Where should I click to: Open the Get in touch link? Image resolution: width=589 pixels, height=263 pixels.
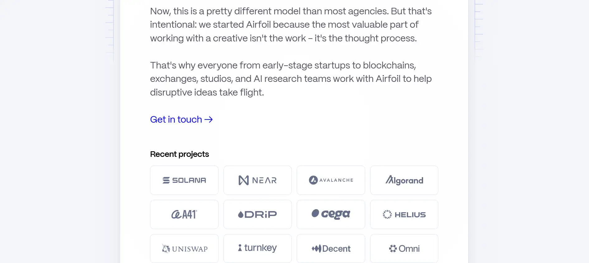point(176,120)
